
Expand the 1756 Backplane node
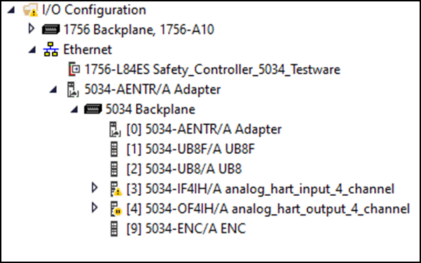coord(32,29)
